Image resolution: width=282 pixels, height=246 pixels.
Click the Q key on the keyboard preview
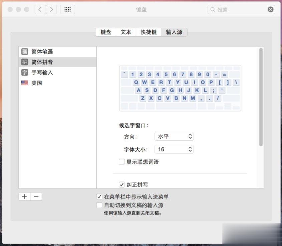coord(136,82)
